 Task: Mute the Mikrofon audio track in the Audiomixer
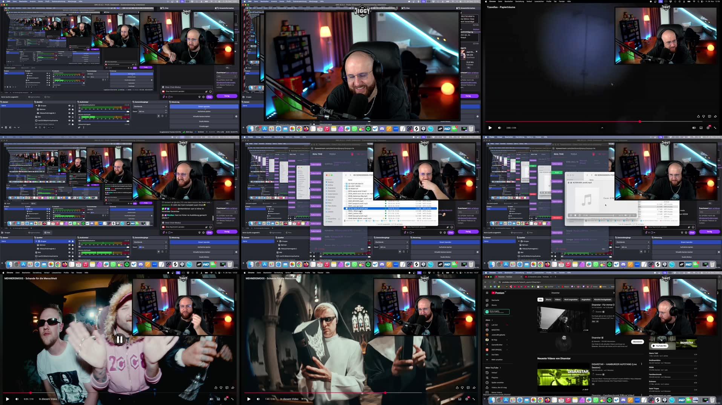80,121
